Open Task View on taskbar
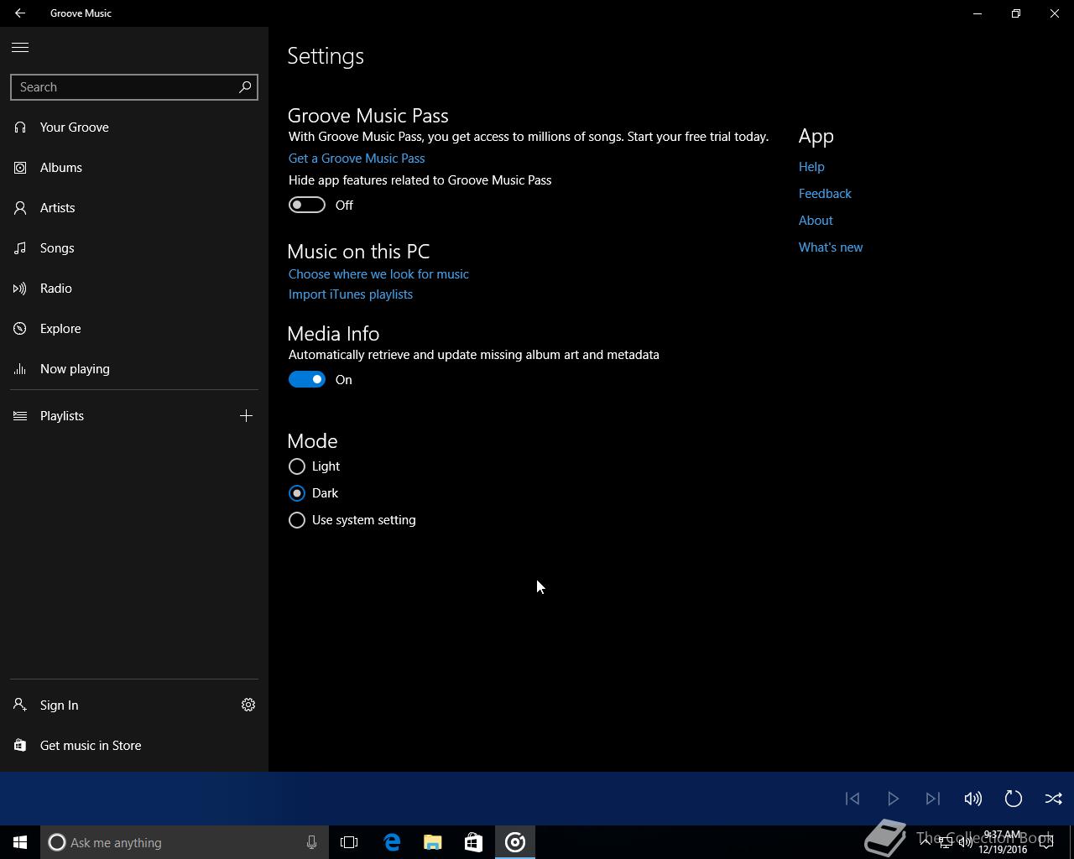Viewport: 1074px width, 859px height. (349, 842)
